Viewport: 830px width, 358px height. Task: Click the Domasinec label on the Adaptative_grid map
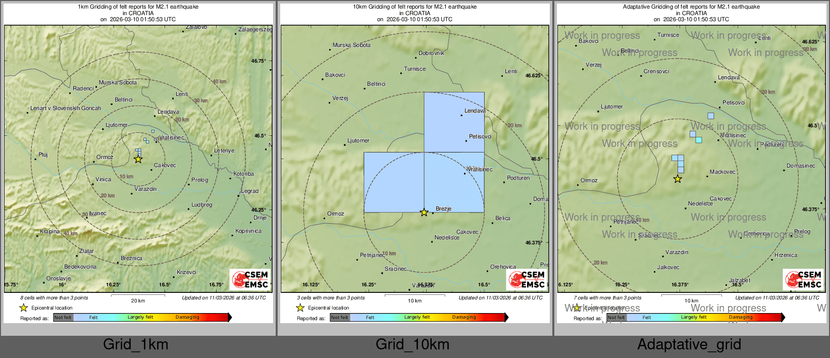point(801,166)
